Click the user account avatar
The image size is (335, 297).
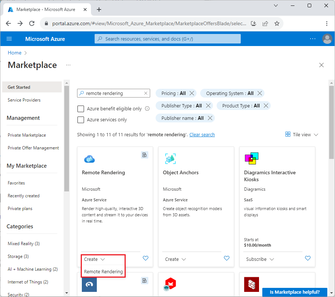tap(327, 39)
